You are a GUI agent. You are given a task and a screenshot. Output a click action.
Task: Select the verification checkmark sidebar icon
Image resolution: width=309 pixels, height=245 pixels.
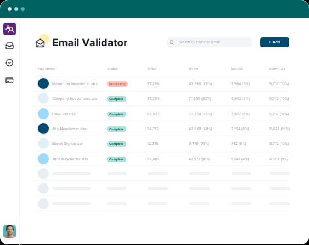click(x=9, y=63)
